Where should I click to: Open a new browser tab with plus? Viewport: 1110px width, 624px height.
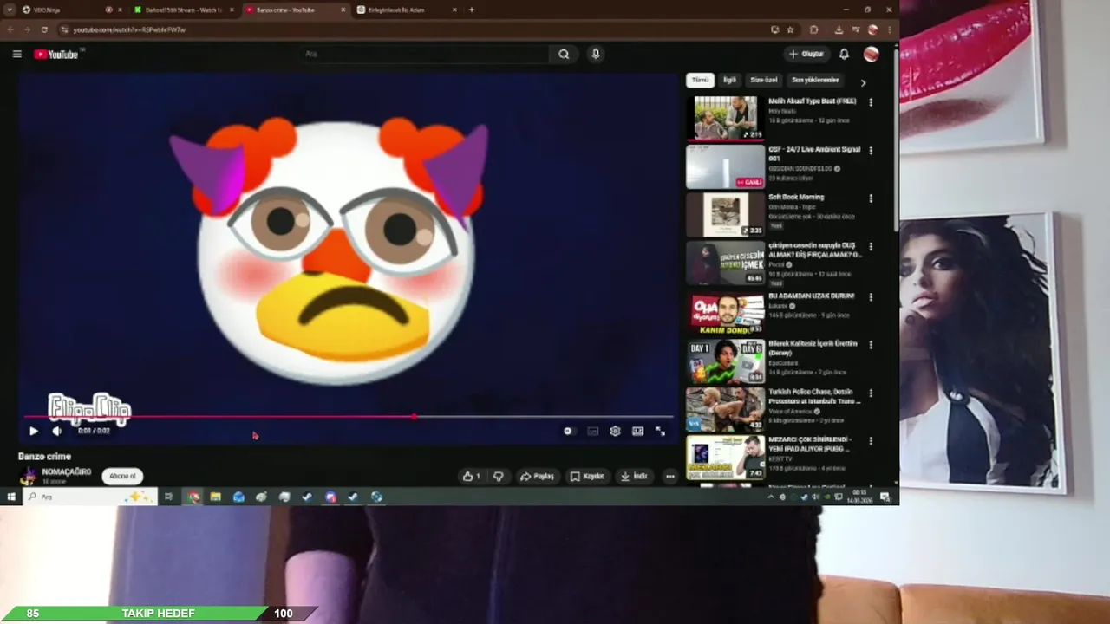coord(472,10)
